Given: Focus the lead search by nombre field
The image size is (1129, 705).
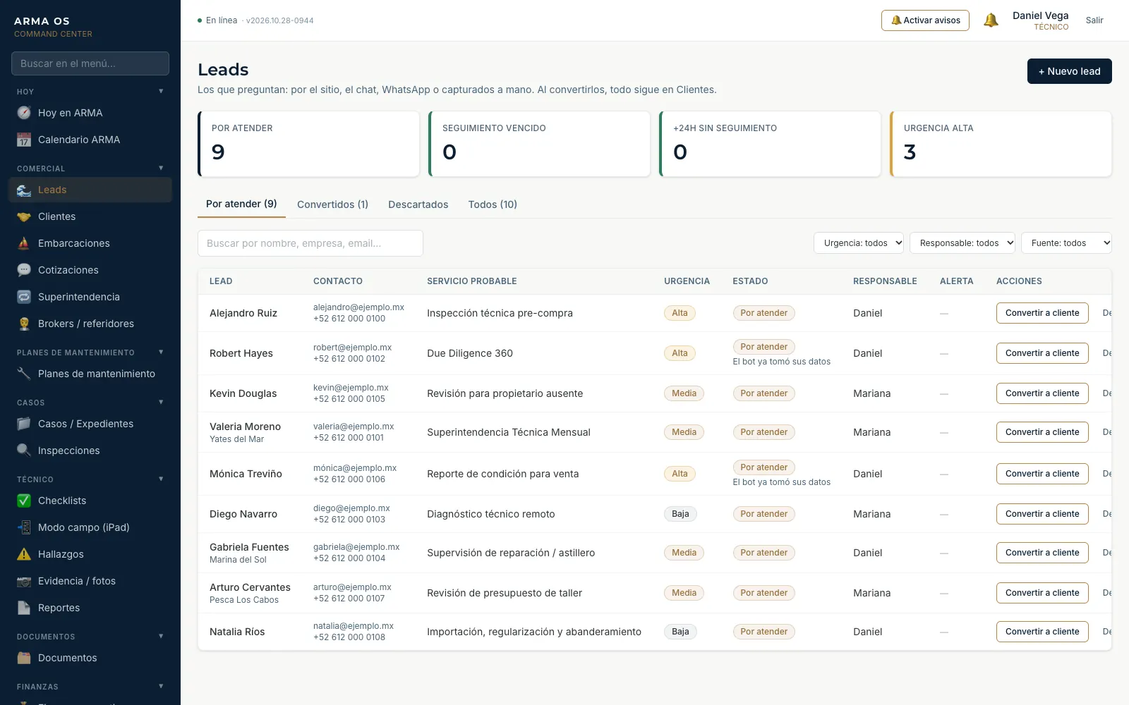Looking at the screenshot, I should 310,243.
